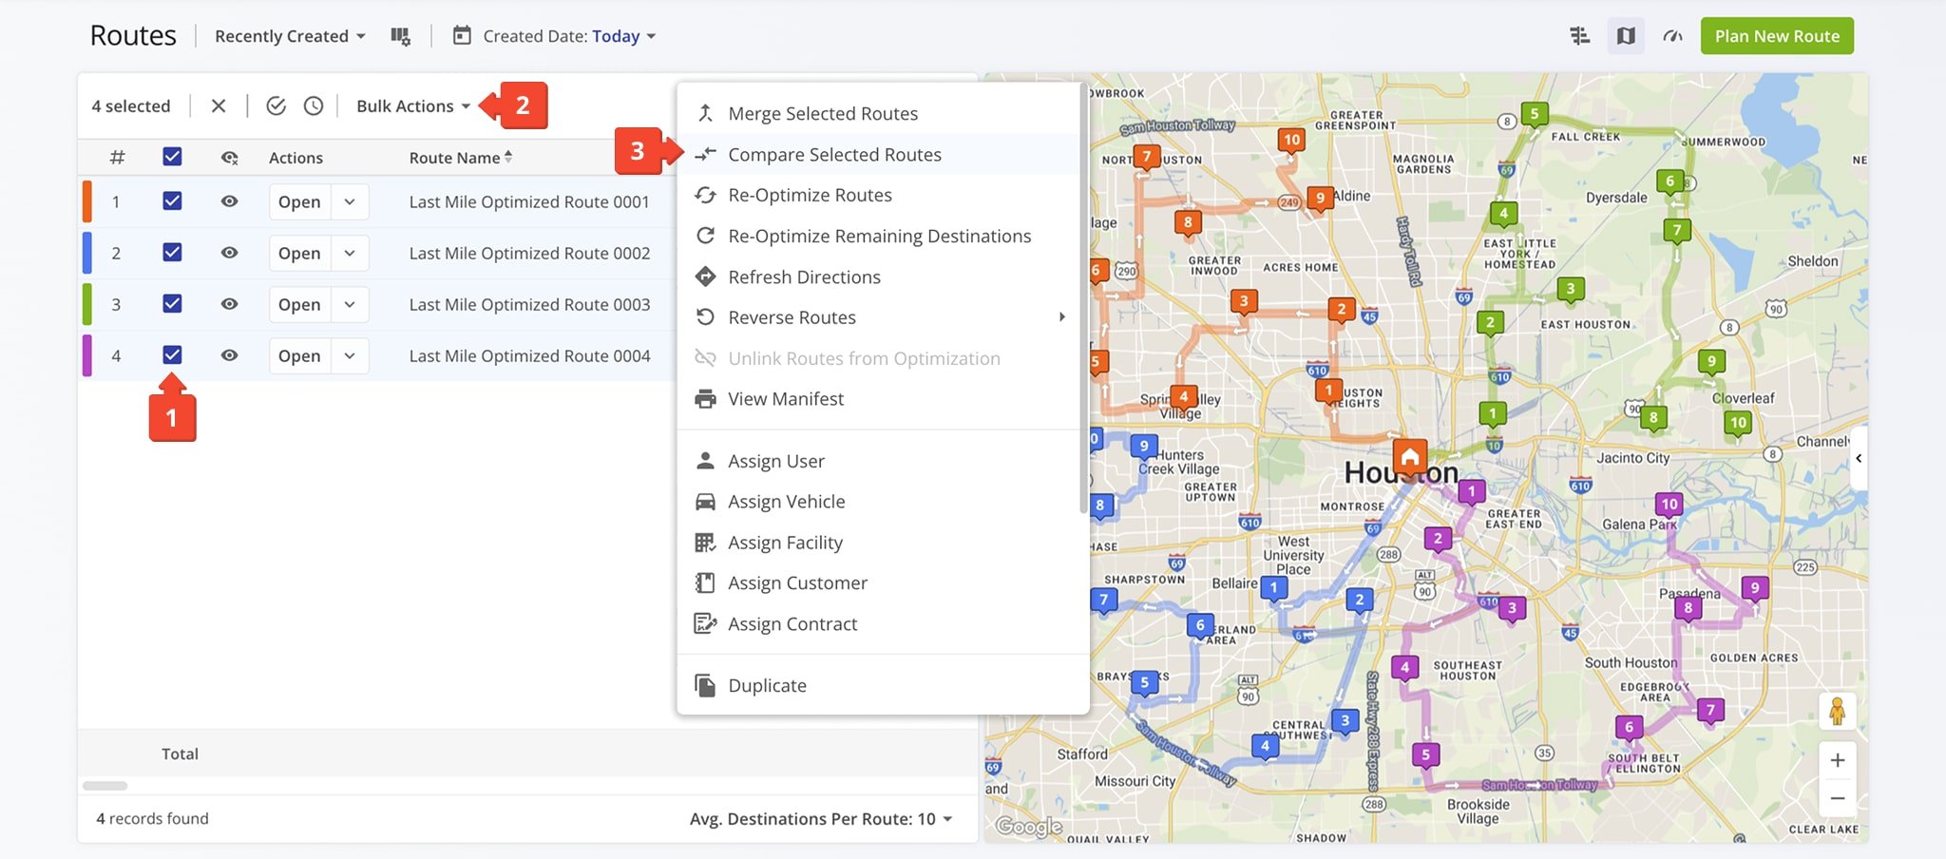
Task: Open the Bulk Actions dropdown
Action: click(412, 105)
